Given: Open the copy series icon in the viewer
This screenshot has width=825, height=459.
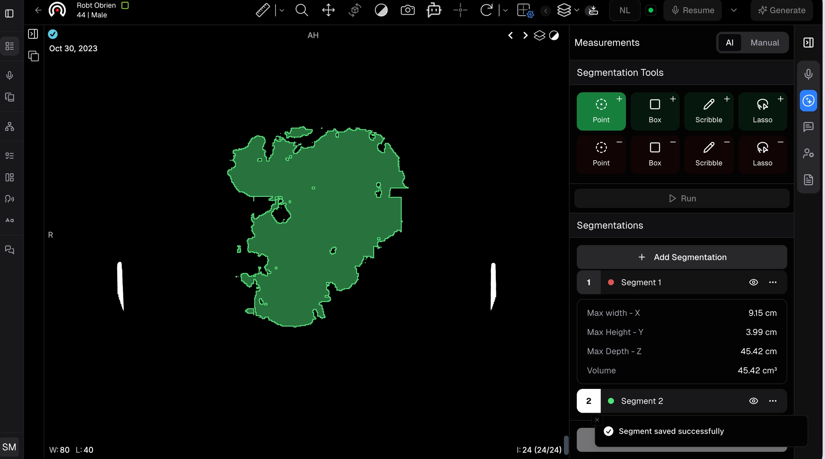Looking at the screenshot, I should click(33, 56).
